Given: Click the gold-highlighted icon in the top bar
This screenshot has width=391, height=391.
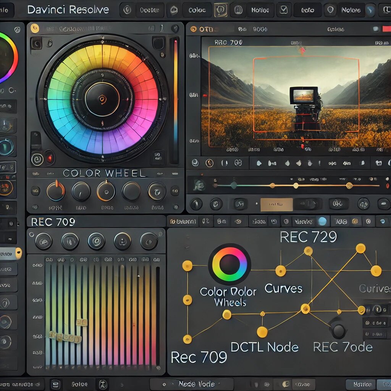Looking at the screenshot, I should (x=221, y=10).
